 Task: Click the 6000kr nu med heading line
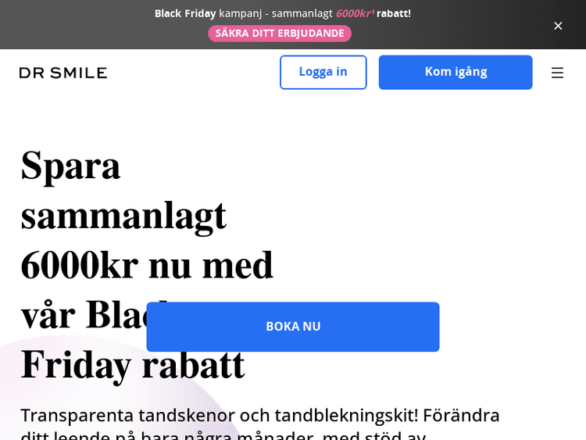(x=147, y=265)
